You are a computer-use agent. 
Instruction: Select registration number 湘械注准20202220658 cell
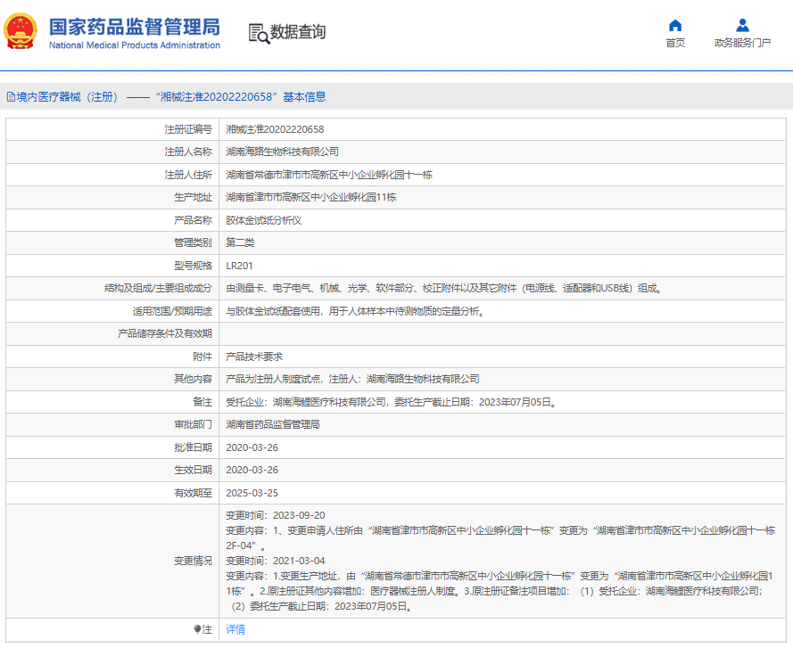pos(275,129)
